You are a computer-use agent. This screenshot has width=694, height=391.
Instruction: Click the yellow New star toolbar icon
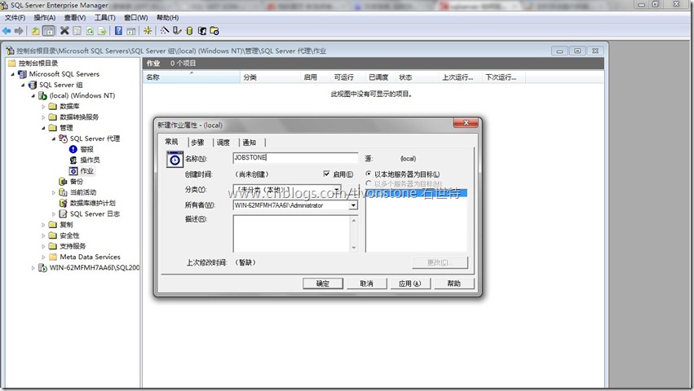[148, 31]
